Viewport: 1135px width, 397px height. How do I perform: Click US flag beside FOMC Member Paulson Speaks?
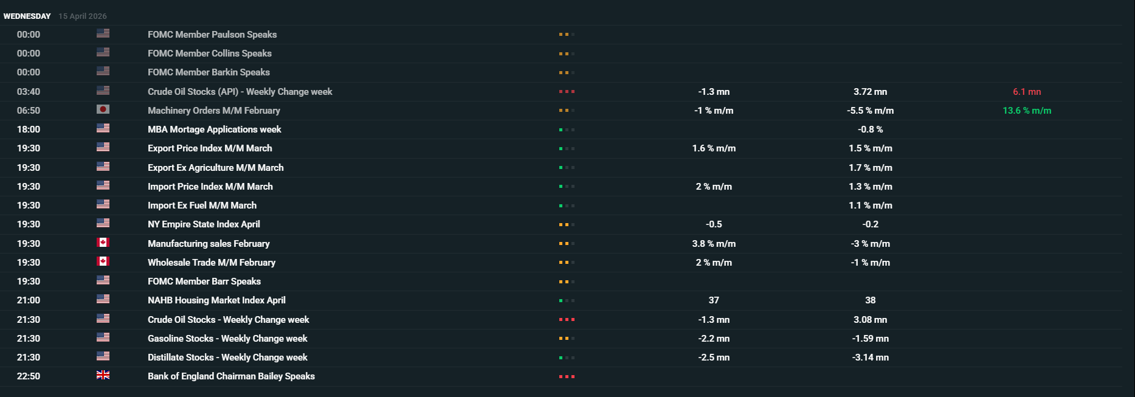pyautogui.click(x=103, y=33)
